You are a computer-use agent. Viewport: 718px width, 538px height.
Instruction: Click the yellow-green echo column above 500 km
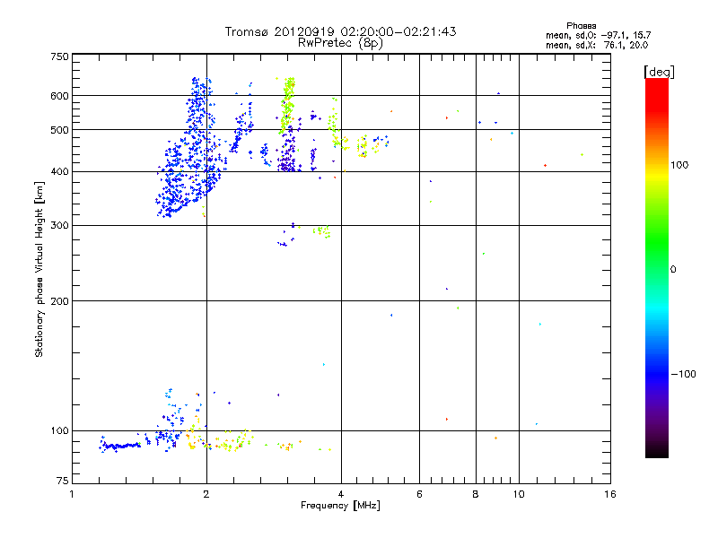pyautogui.click(x=287, y=104)
